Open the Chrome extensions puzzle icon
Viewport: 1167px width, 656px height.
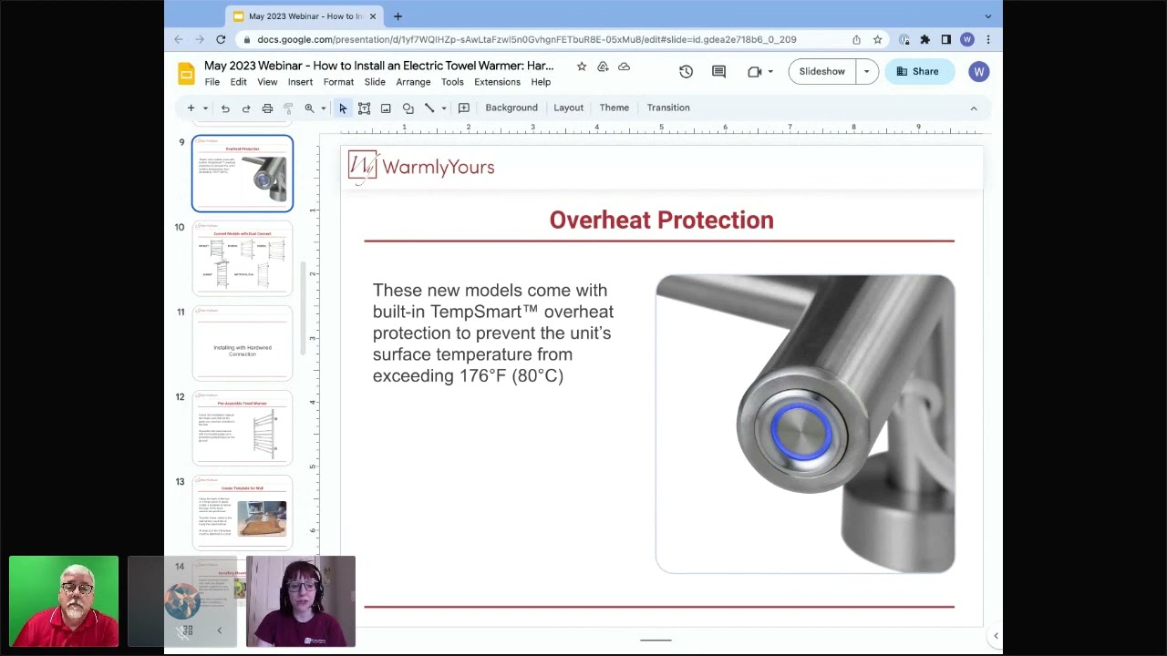(924, 39)
